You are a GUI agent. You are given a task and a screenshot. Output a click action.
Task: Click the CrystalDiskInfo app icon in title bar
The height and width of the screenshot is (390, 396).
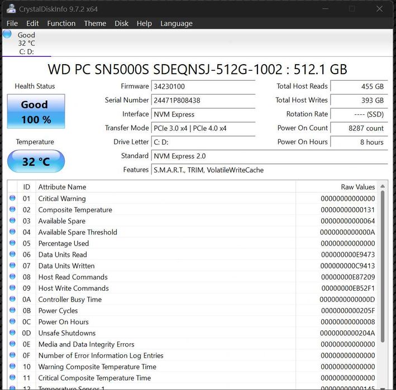[11, 9]
